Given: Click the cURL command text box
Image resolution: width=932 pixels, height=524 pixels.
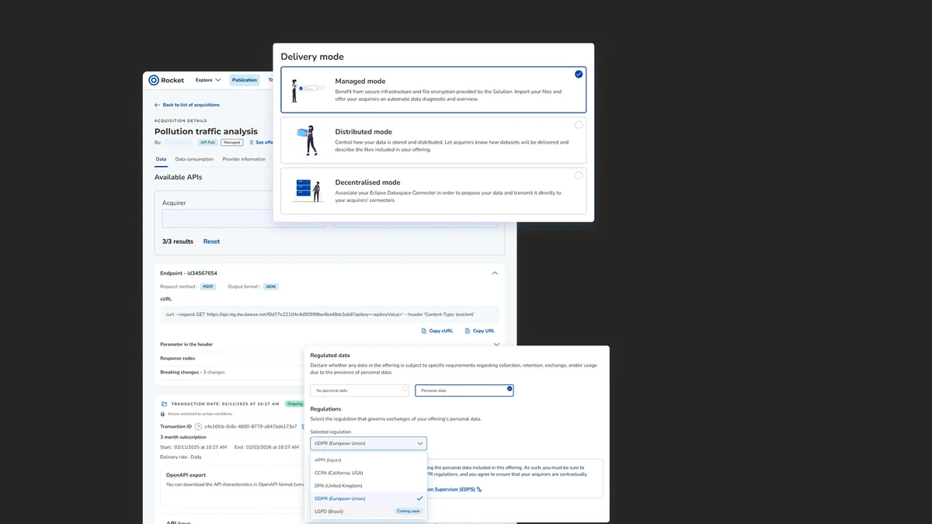Looking at the screenshot, I should tap(329, 314).
